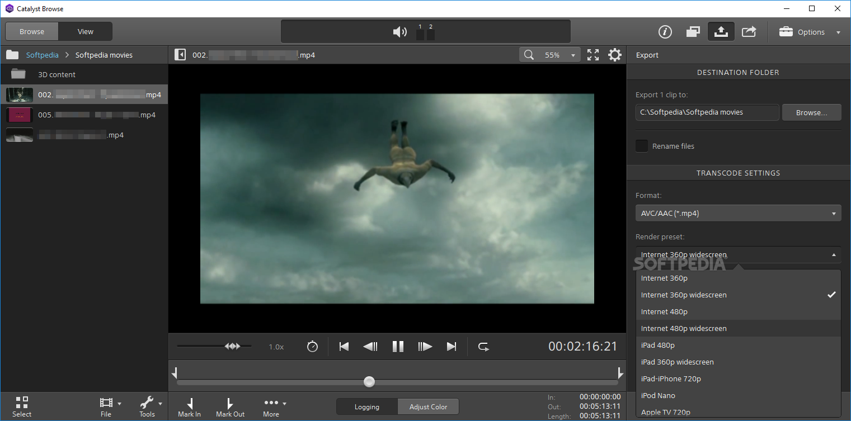Click the export destination path field
The width and height of the screenshot is (851, 421).
[x=707, y=112]
